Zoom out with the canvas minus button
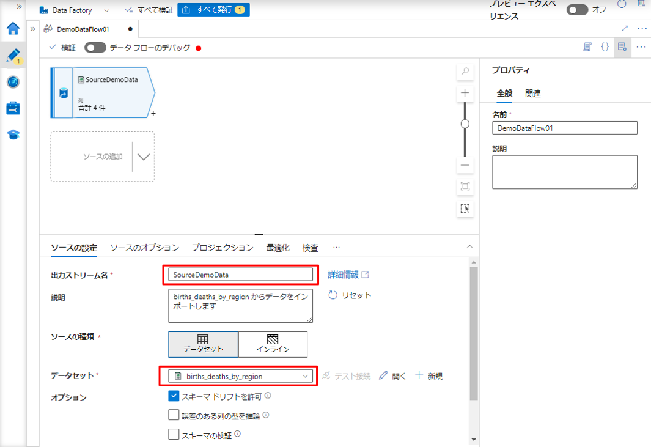This screenshot has height=447, width=651. [465, 165]
